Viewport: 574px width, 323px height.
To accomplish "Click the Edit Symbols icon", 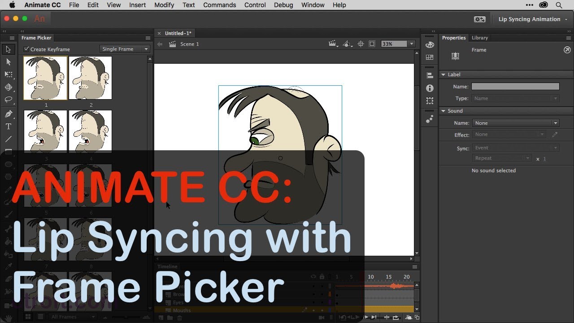I will click(x=347, y=44).
